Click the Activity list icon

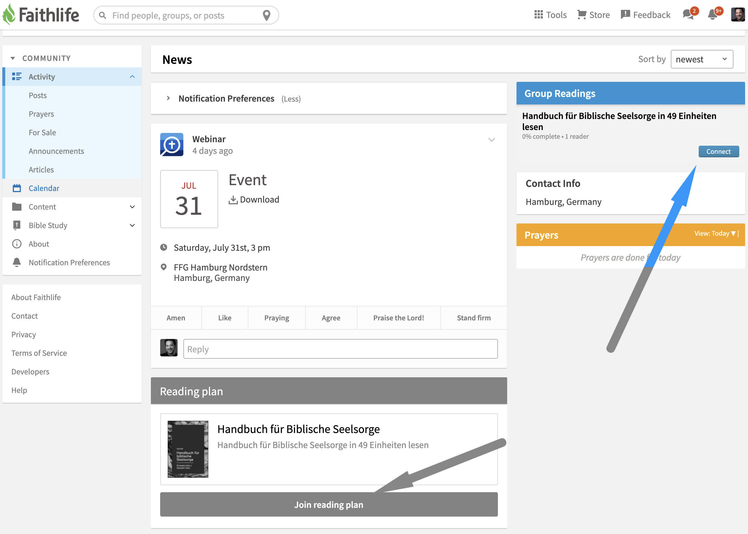click(x=17, y=77)
